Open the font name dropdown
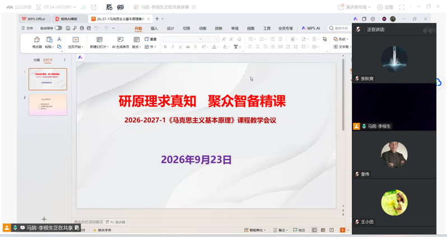447x237 pixels. [201, 39]
